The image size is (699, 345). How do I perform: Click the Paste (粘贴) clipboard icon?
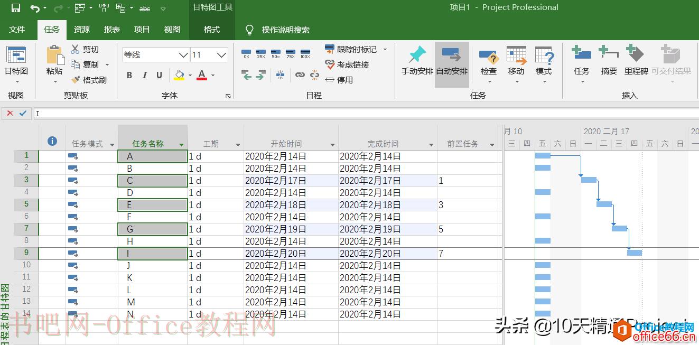coord(54,55)
